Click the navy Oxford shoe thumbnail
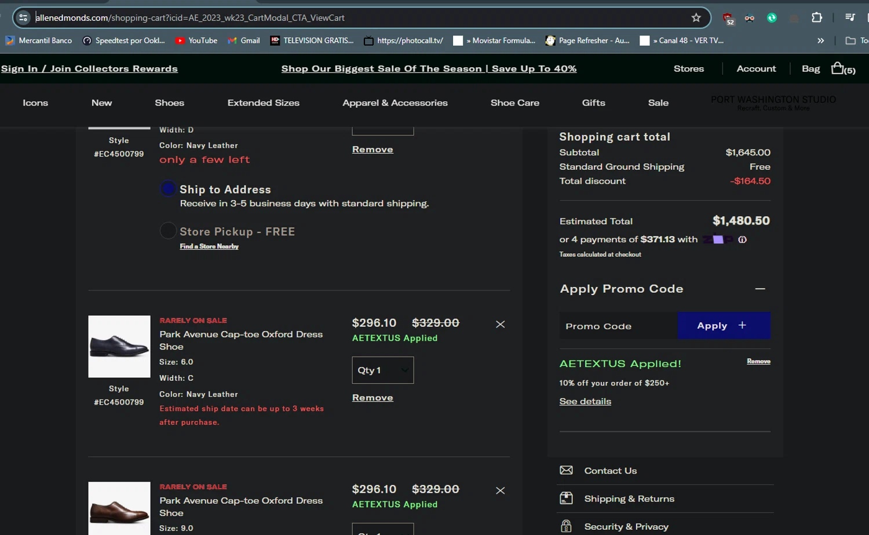The width and height of the screenshot is (869, 535). 119,347
